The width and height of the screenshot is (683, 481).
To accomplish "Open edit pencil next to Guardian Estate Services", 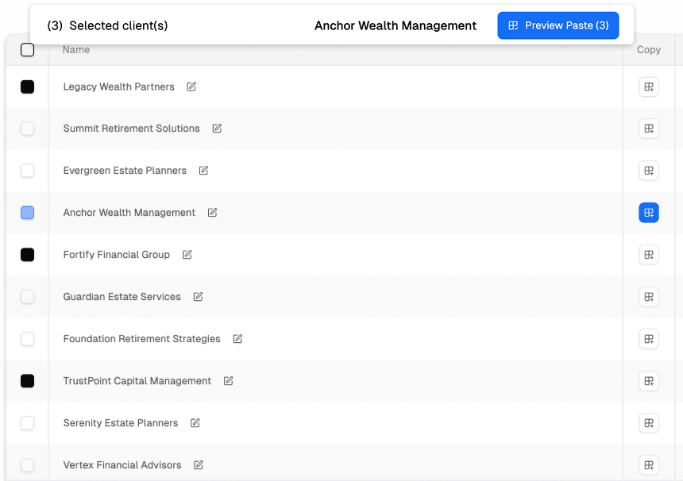I will pos(198,297).
